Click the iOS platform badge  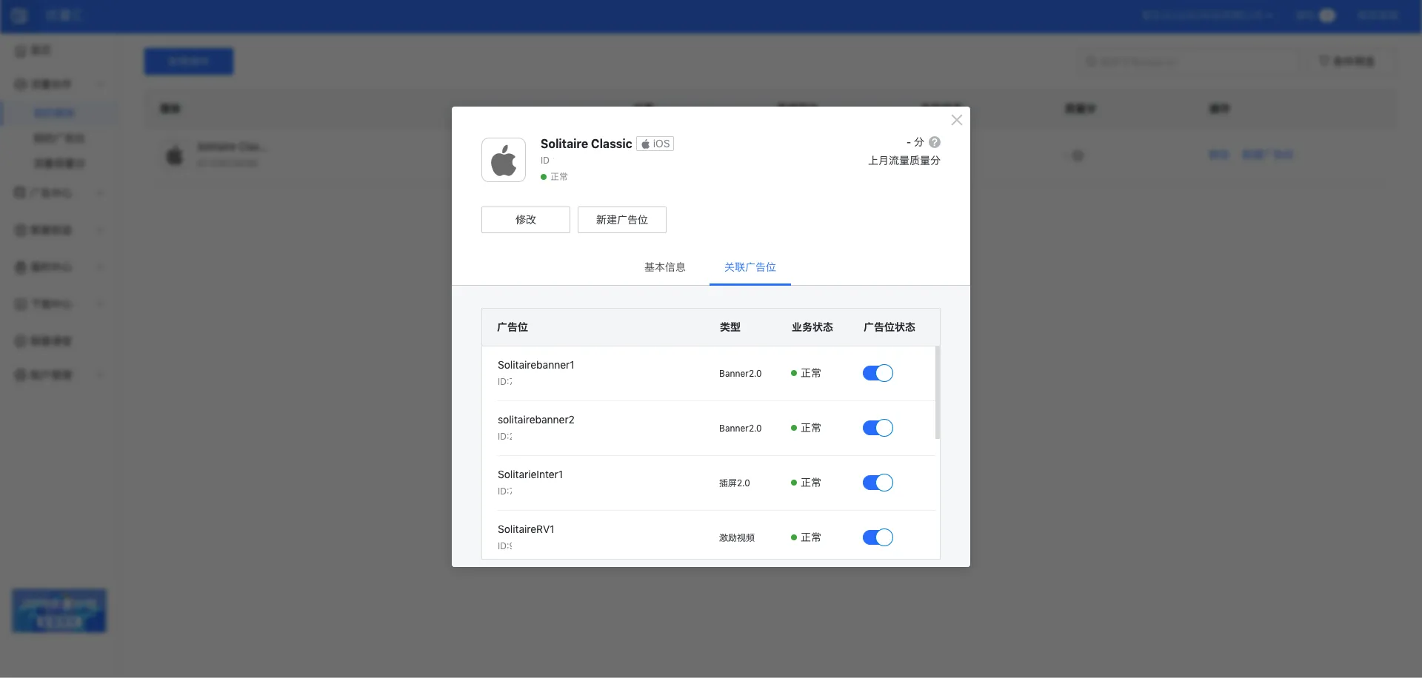(x=655, y=144)
